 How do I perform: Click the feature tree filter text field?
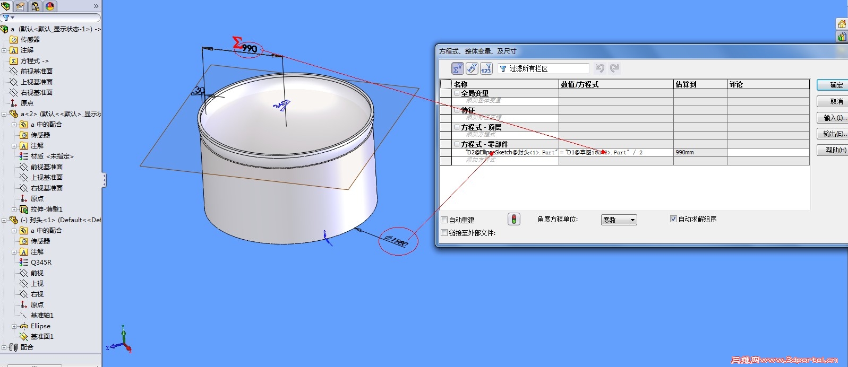pos(57,18)
